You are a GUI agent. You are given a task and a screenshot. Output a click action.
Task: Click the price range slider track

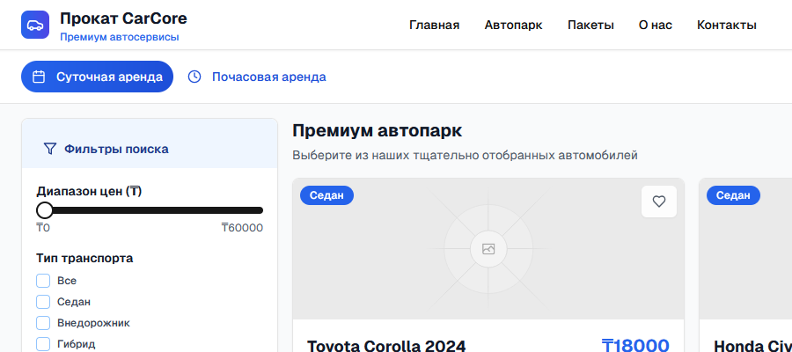pos(150,210)
